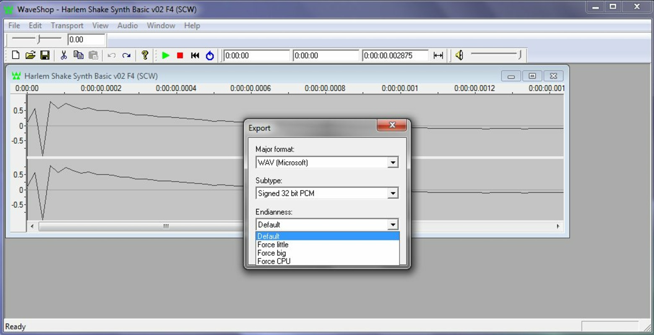
Task: Open the Help menu
Action: click(x=192, y=26)
